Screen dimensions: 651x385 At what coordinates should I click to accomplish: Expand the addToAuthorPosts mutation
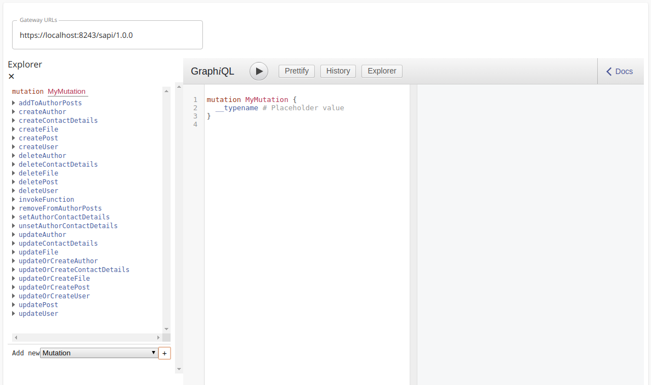(13, 103)
